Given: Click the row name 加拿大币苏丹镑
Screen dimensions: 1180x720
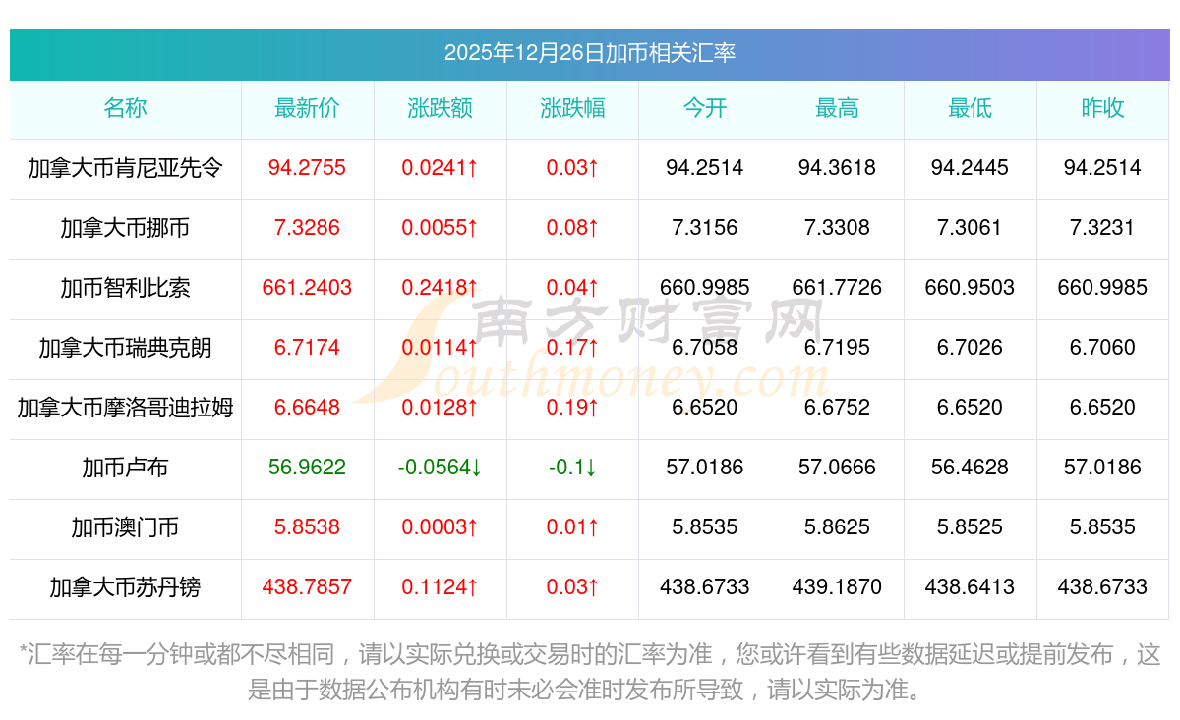Looking at the screenshot, I should pyautogui.click(x=125, y=587).
